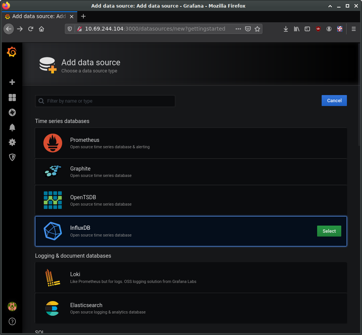Click the tracking protection shield in the URL bar
Screen dimensions: 362x335
coord(70,29)
